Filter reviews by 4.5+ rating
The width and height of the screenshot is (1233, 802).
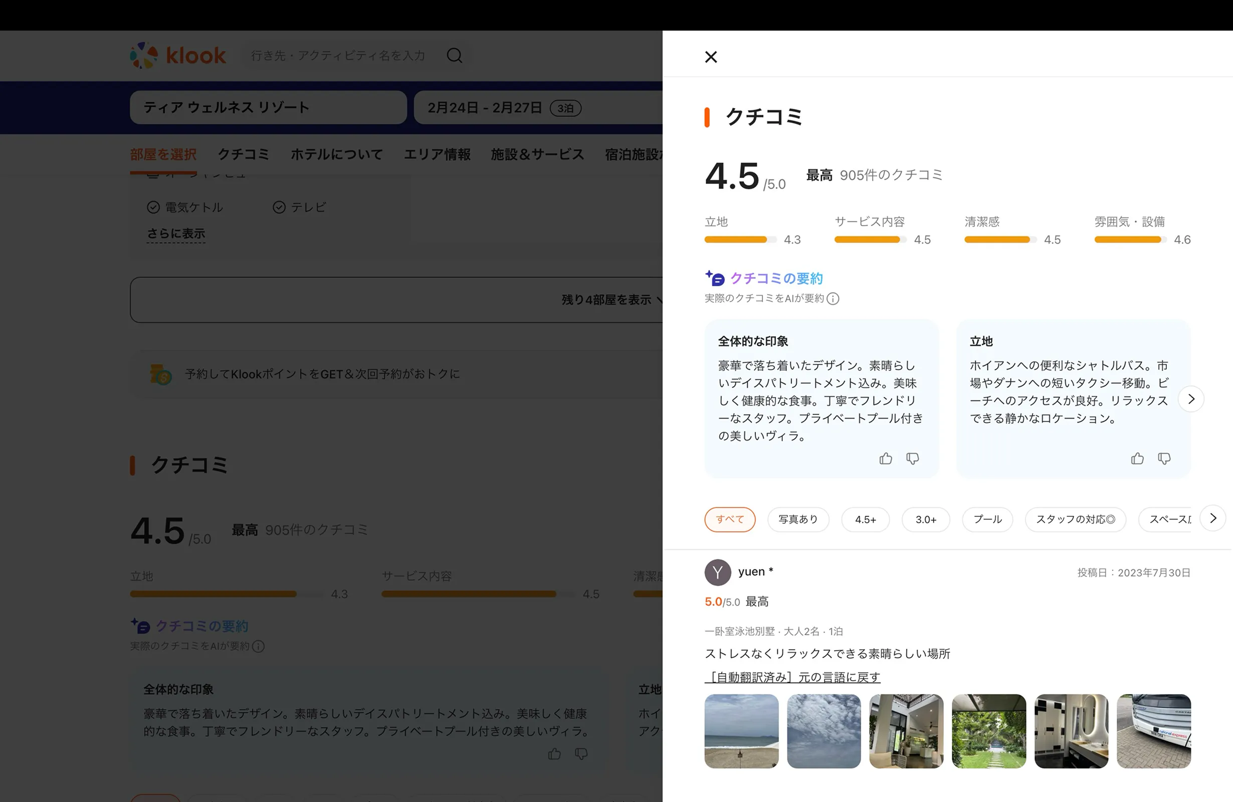pos(866,520)
